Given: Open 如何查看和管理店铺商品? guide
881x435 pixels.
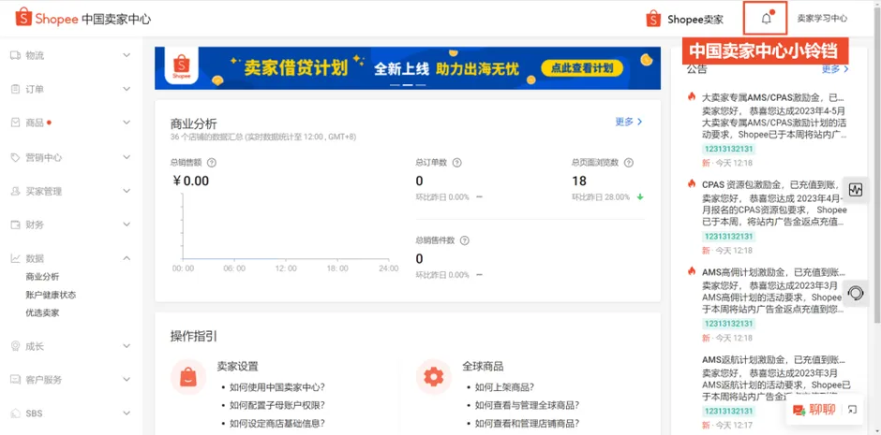Looking at the screenshot, I should tap(527, 423).
